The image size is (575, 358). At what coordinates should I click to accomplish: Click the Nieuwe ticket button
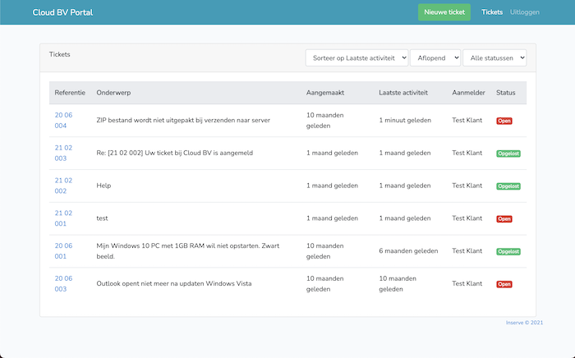[444, 12]
